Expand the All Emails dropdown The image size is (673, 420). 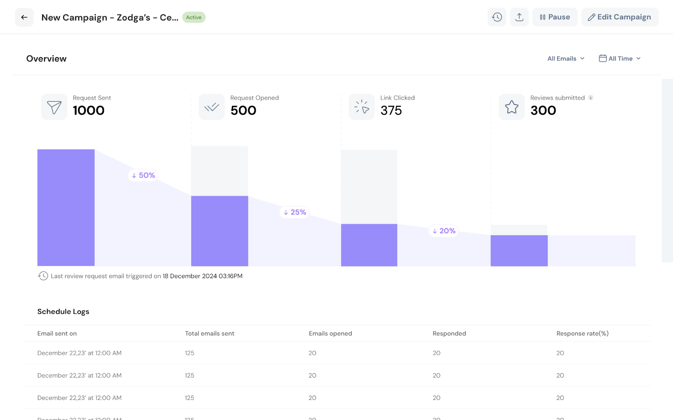coord(566,58)
